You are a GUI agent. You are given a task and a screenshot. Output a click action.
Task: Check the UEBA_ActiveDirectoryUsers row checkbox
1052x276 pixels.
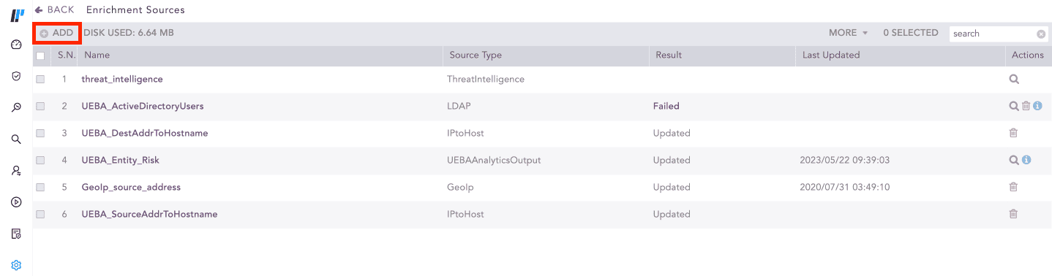pos(40,106)
